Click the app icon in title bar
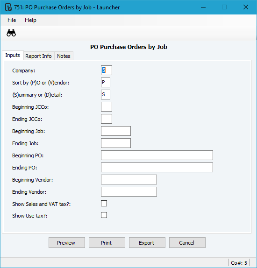The image size is (257, 268). 8,7
